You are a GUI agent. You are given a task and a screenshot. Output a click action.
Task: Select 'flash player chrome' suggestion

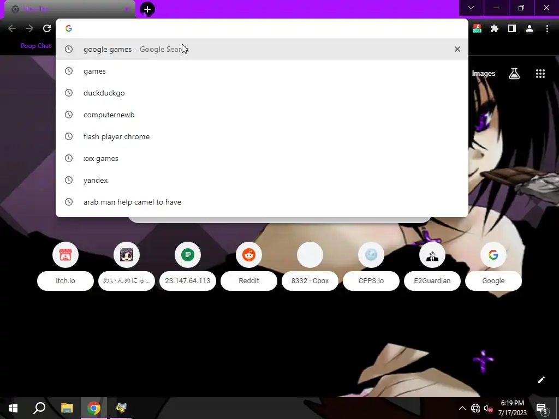pos(261,136)
